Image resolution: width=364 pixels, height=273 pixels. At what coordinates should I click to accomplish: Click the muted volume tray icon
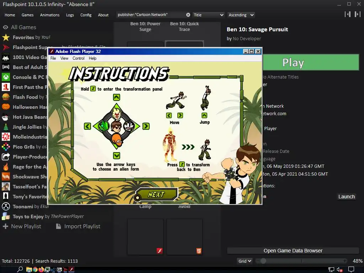(339, 269)
